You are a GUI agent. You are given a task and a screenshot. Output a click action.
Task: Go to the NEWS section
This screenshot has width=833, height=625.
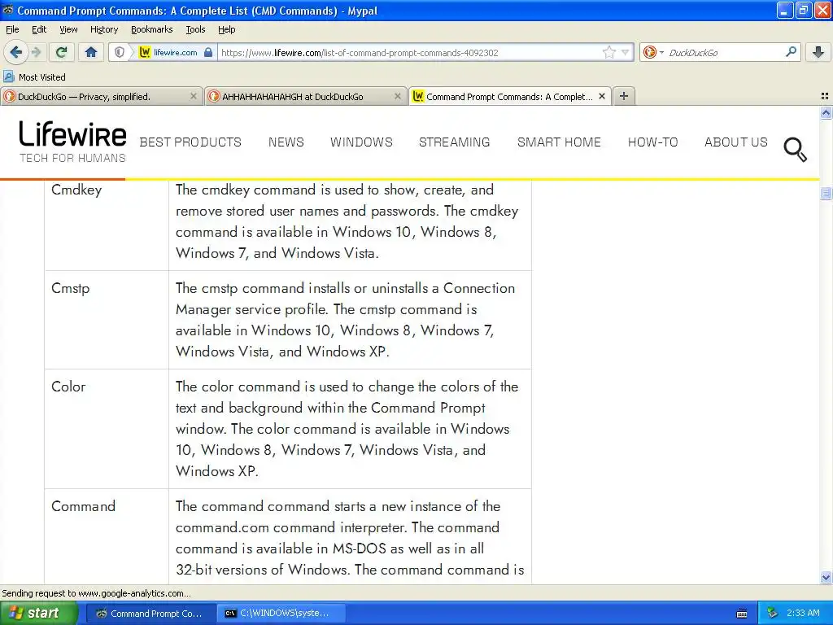(x=286, y=142)
